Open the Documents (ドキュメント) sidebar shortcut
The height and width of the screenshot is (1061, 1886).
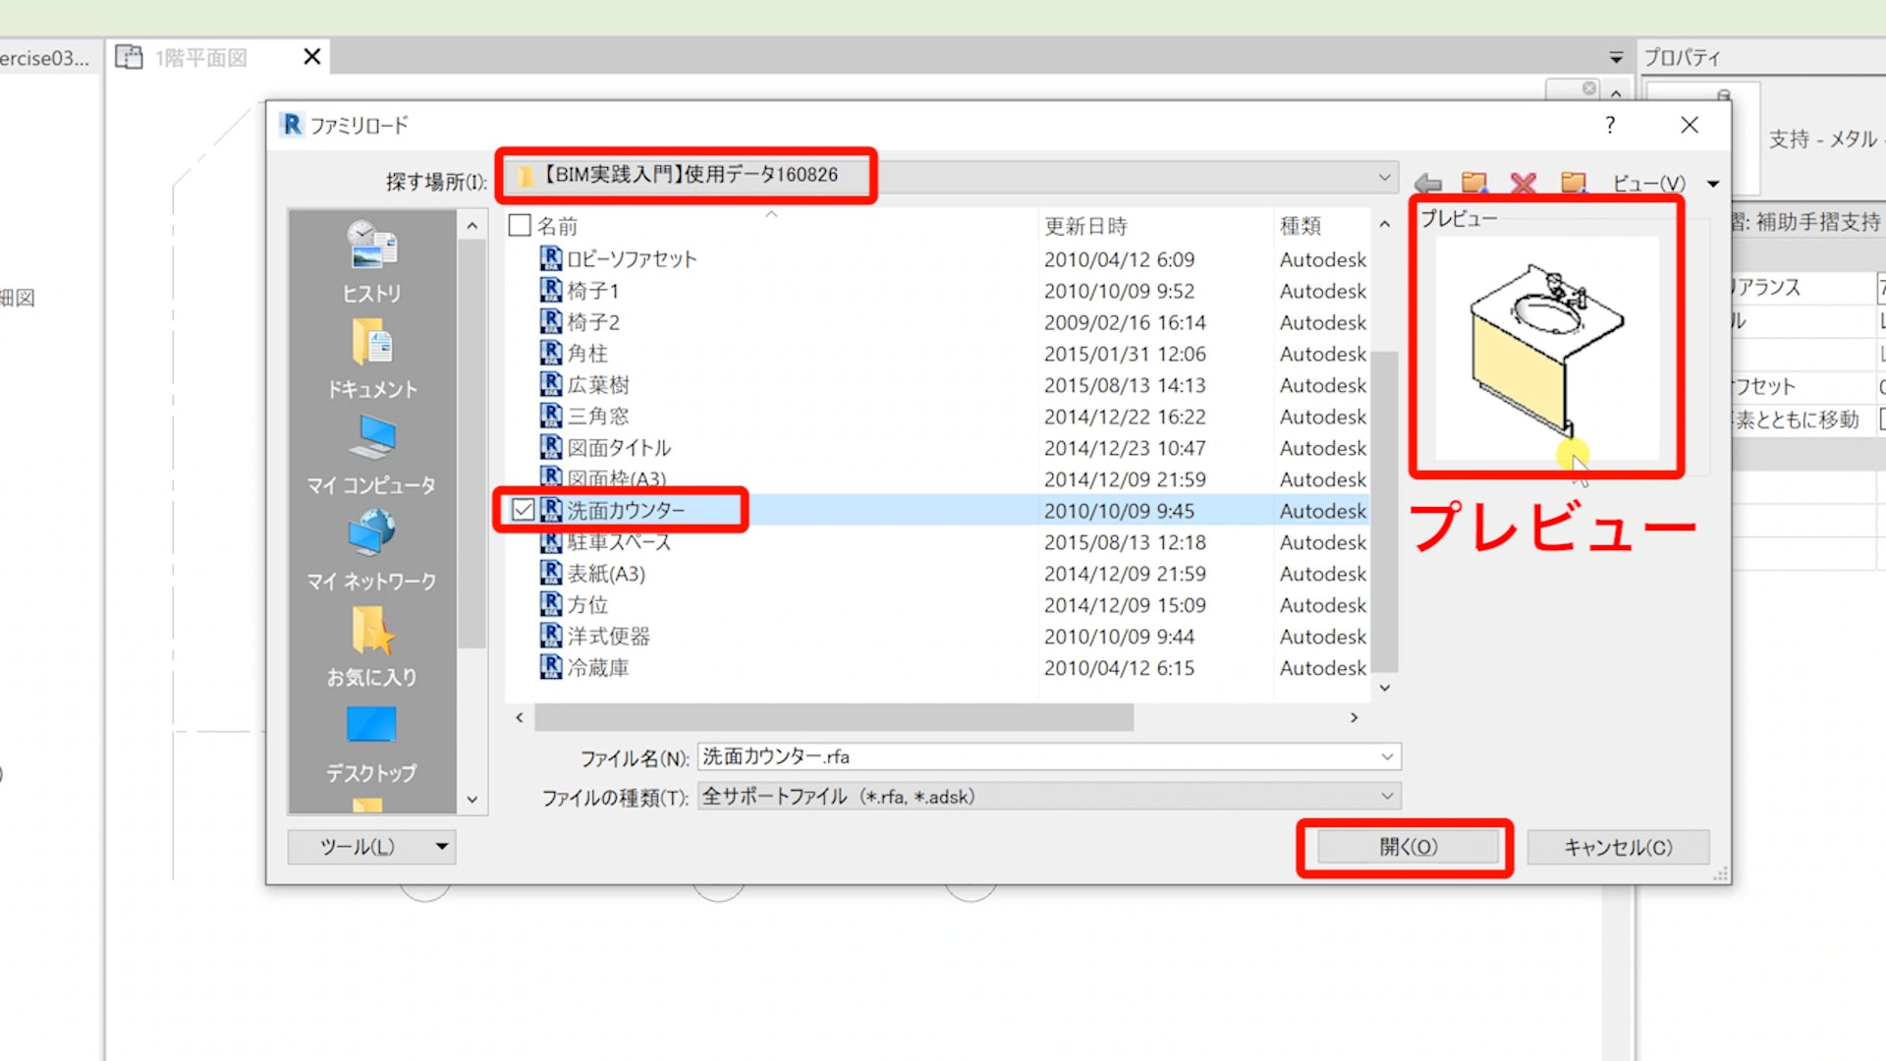(371, 344)
